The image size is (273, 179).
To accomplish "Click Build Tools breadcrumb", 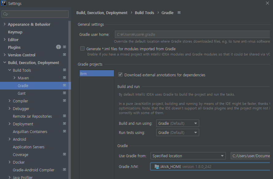I will [145, 13].
